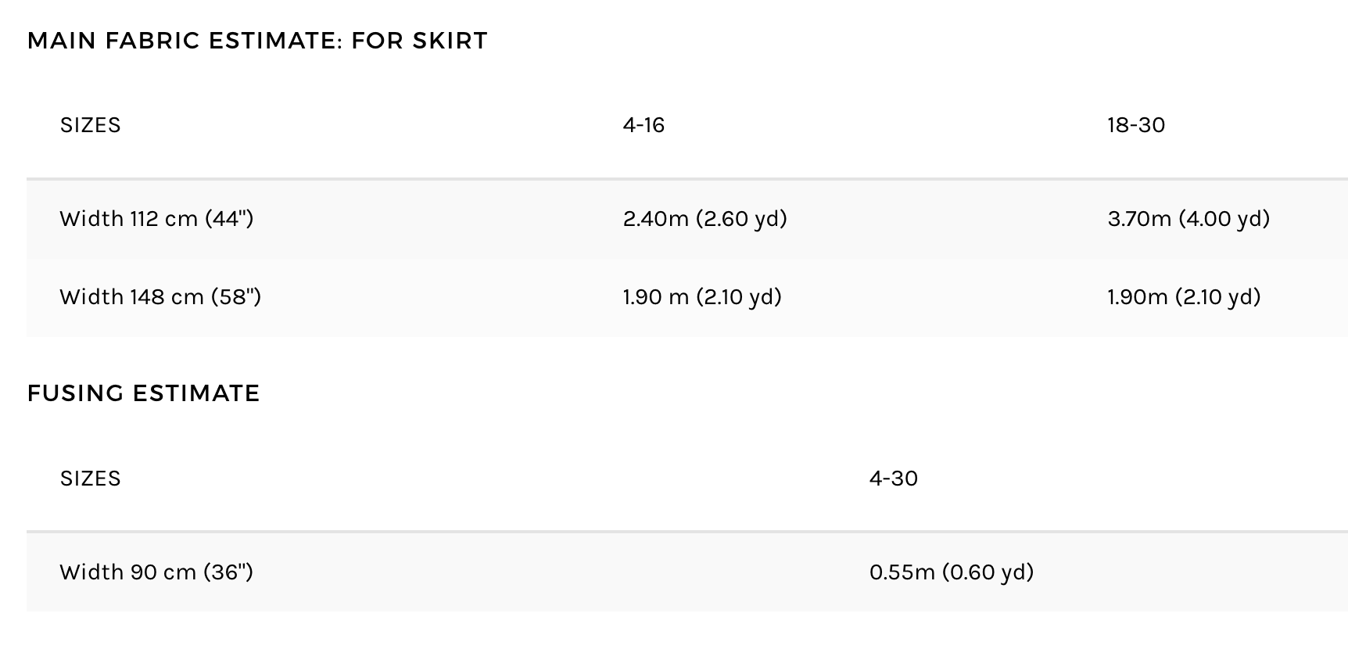Select the SIZES label in the skirt table
1348x649 pixels.
91,125
